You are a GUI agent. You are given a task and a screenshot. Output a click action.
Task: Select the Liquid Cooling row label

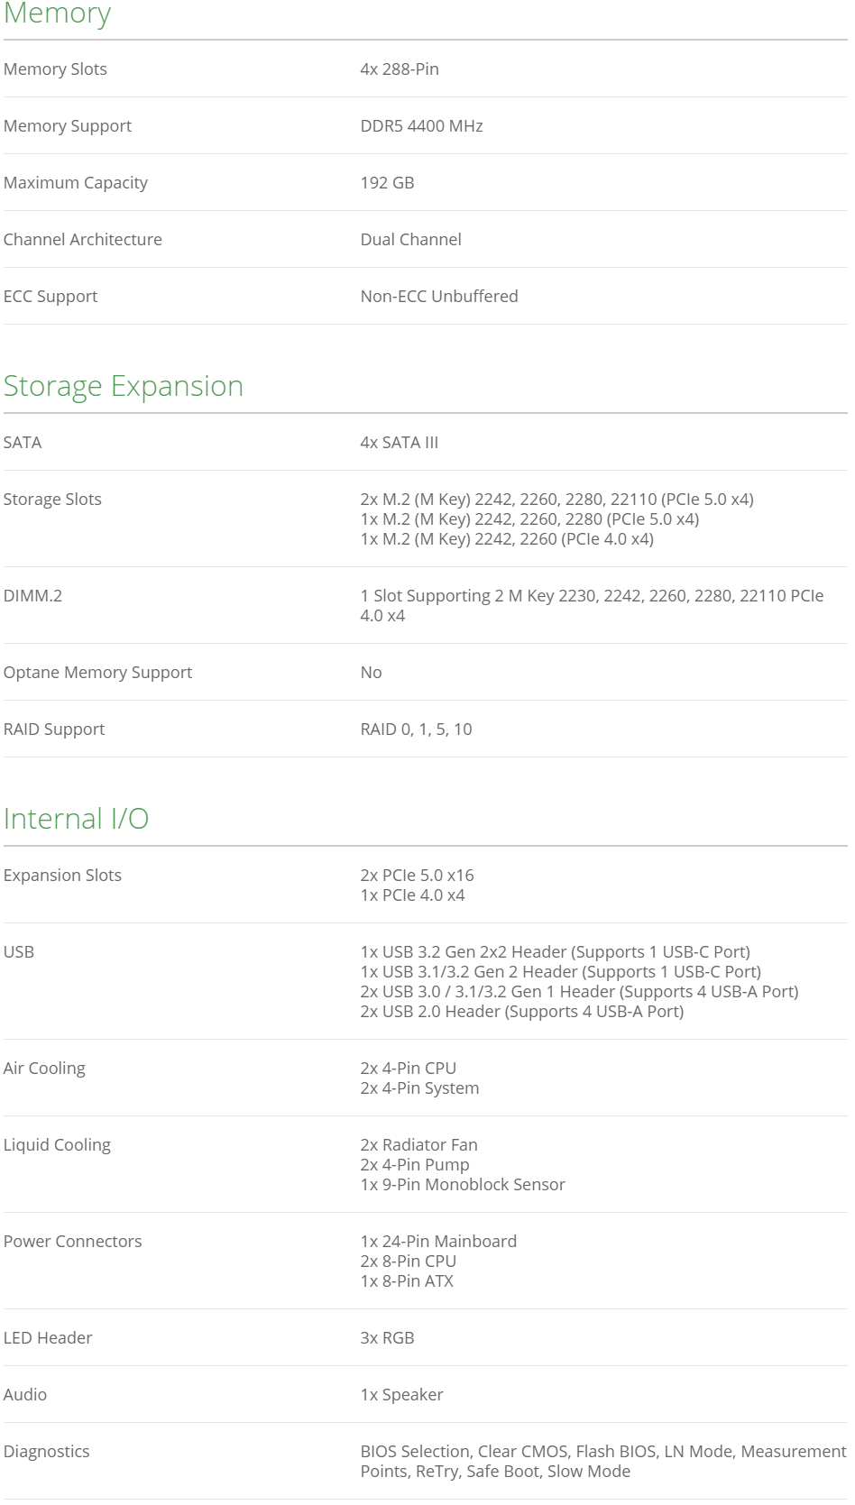tap(57, 1145)
